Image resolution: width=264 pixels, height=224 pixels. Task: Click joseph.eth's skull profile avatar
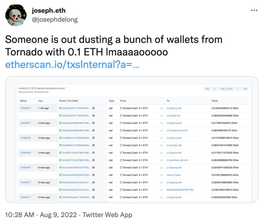click(x=16, y=15)
